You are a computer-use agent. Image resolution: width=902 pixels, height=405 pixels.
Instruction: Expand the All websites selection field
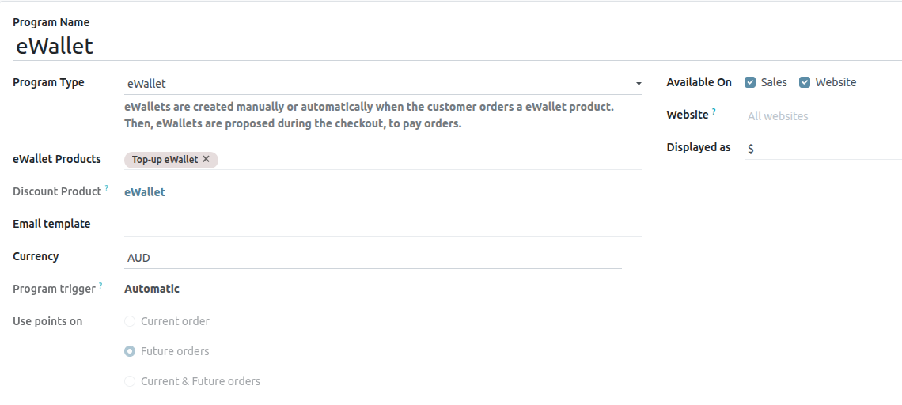[x=823, y=116]
